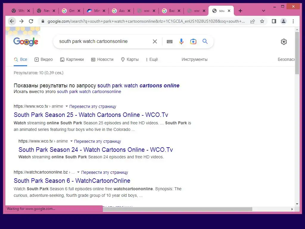The image size is (305, 229).
Task: Submit search with magnifier icon
Action: tap(205, 41)
